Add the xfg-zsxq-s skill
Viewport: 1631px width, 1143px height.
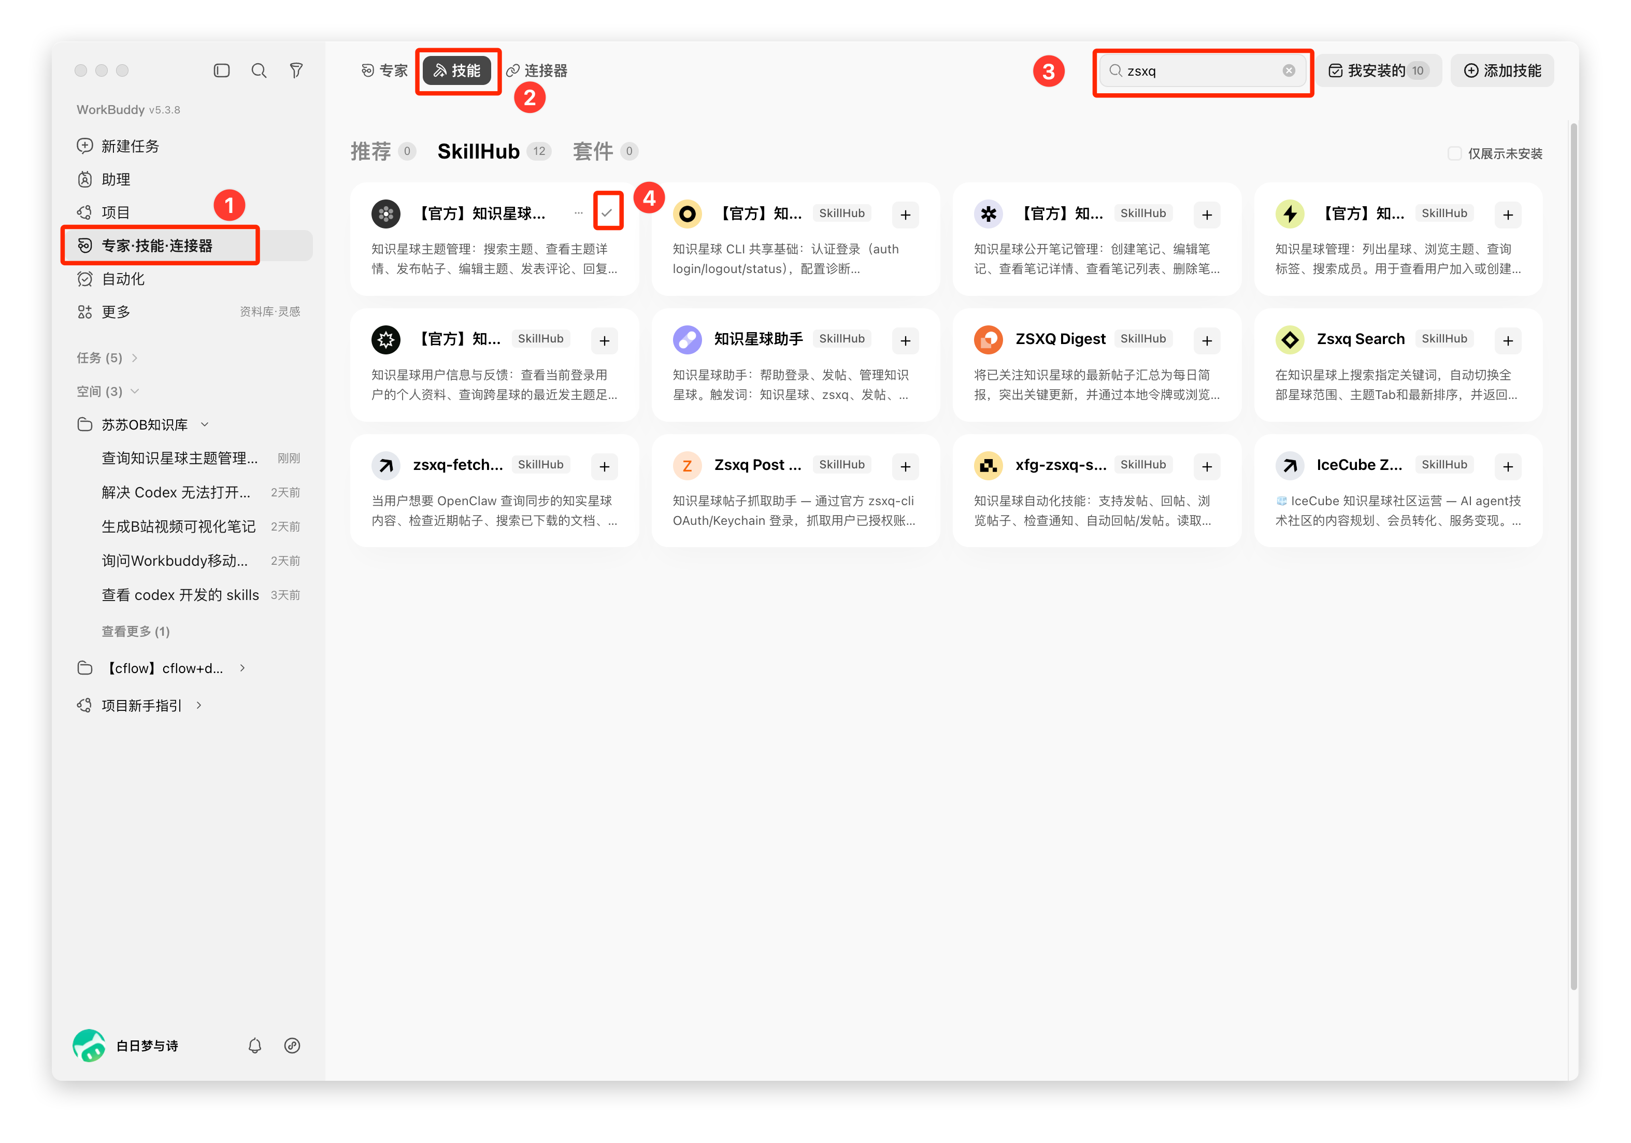click(x=1207, y=467)
